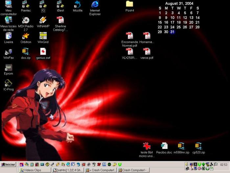Viewport: 230px width, 173px height.
Task: Click the green U quick launch icon
Action: point(120,164)
